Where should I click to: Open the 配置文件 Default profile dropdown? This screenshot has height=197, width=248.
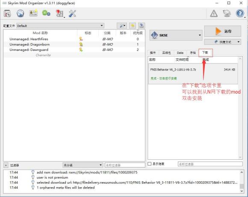(x=60, y=26)
